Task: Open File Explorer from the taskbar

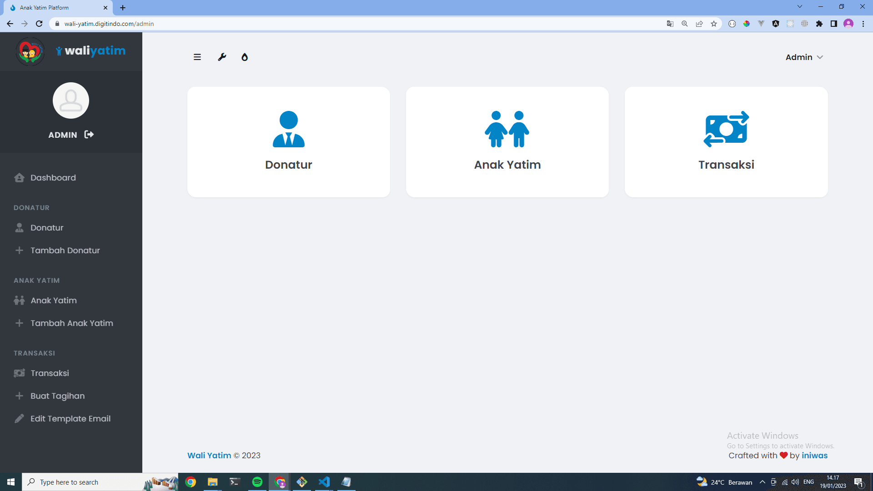Action: click(213, 482)
